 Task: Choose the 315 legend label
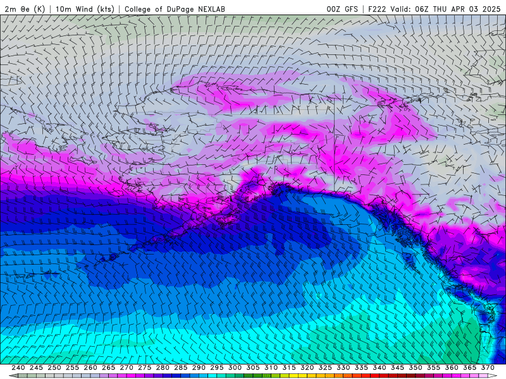289,368
